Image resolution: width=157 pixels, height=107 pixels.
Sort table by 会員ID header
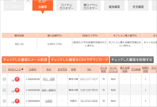33,69
